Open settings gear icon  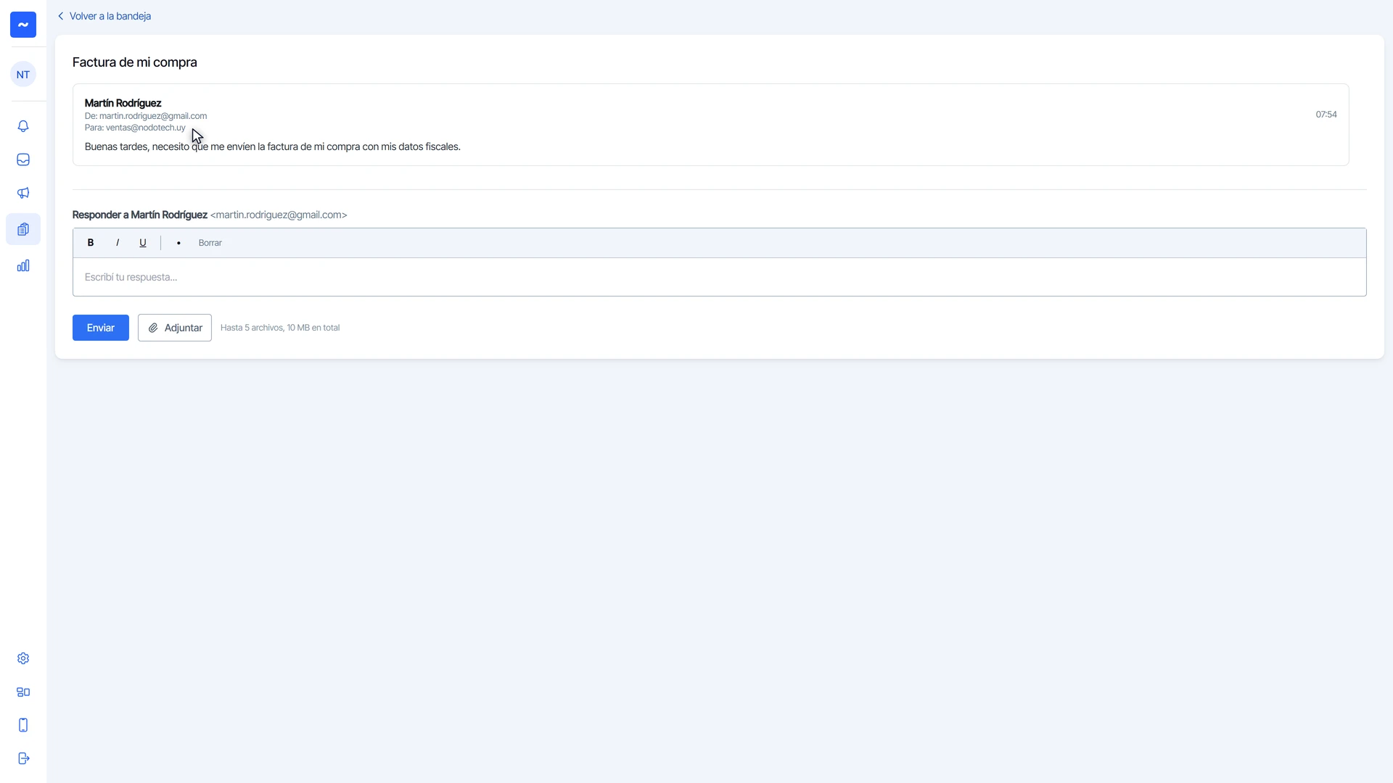pyautogui.click(x=23, y=658)
